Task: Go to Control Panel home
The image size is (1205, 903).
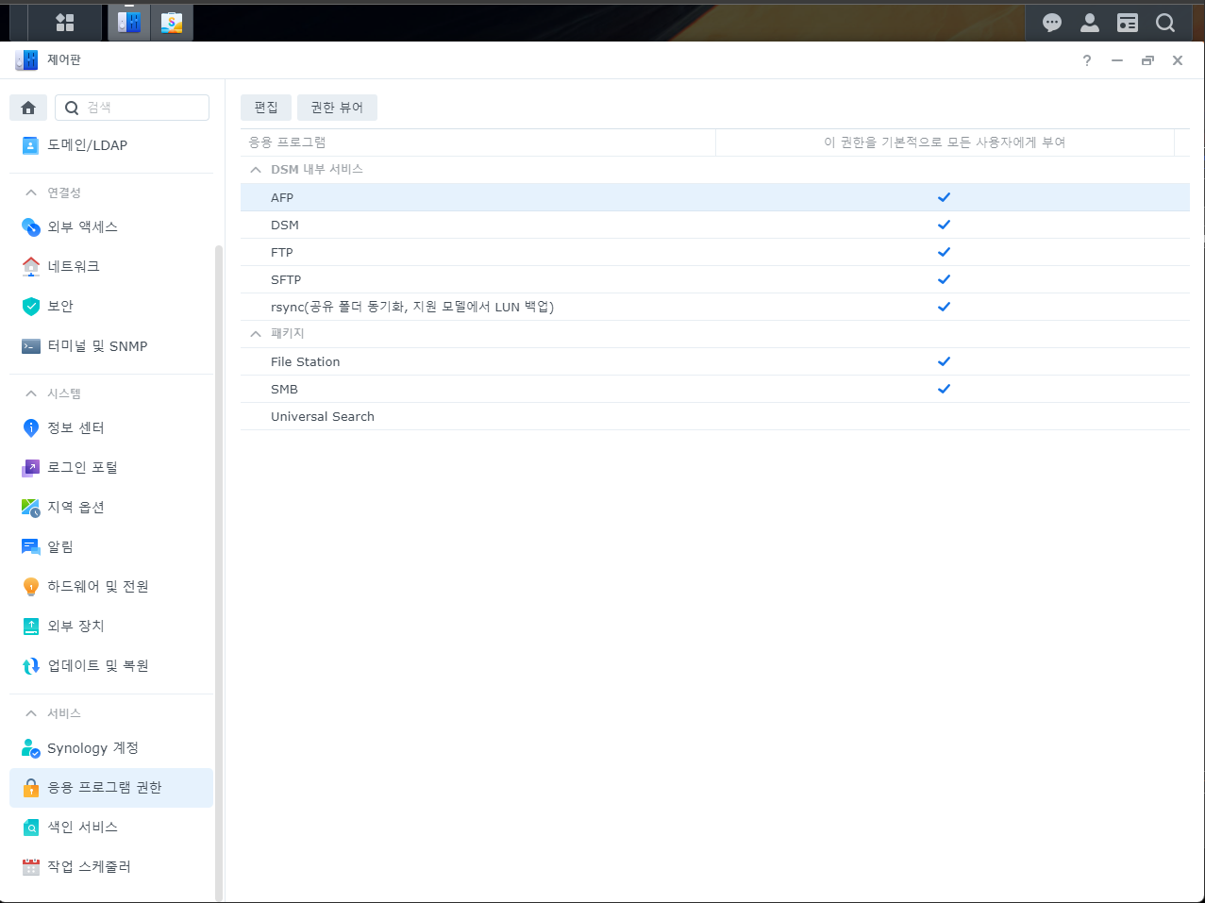Action: tap(28, 108)
